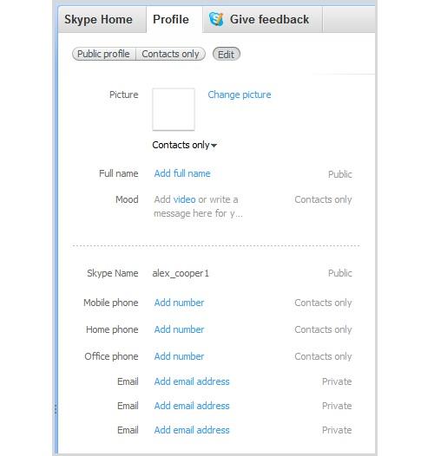Select the Contacts only view button
The height and width of the screenshot is (456, 434).
click(x=170, y=54)
